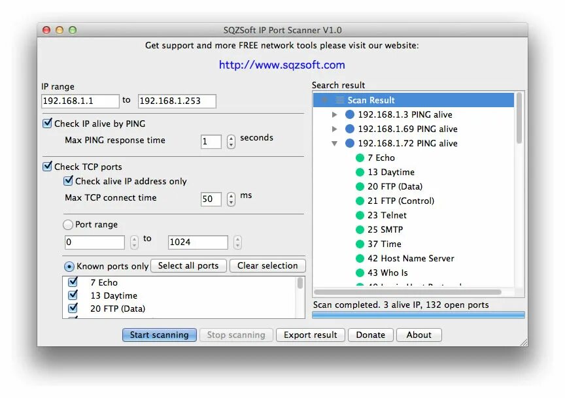This screenshot has width=565, height=398.
Task: Click the green dot next to 37 Time
Action: coord(360,244)
